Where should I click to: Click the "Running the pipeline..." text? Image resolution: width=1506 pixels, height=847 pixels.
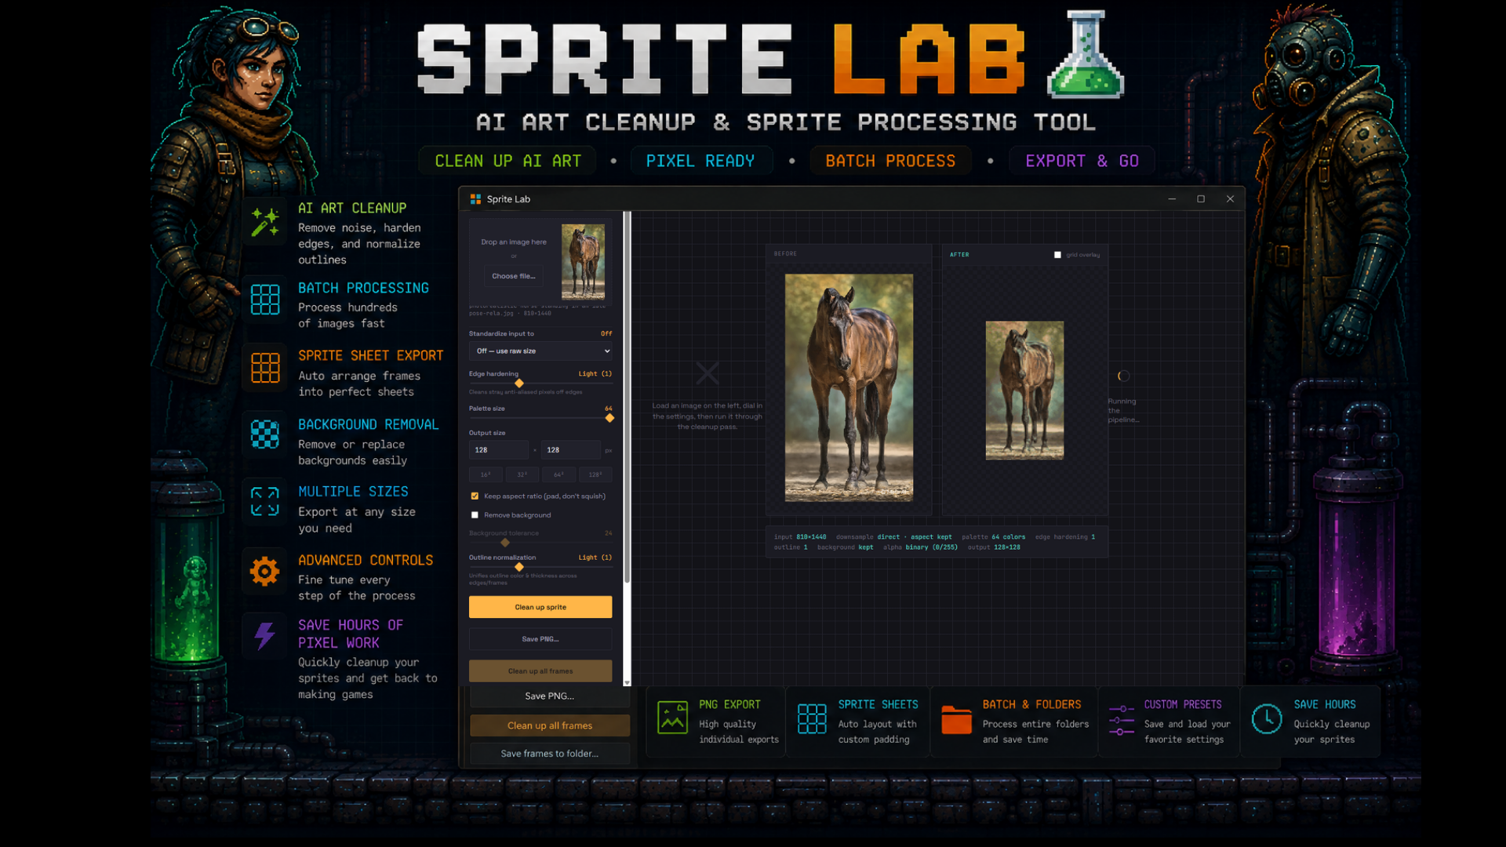tap(1122, 411)
